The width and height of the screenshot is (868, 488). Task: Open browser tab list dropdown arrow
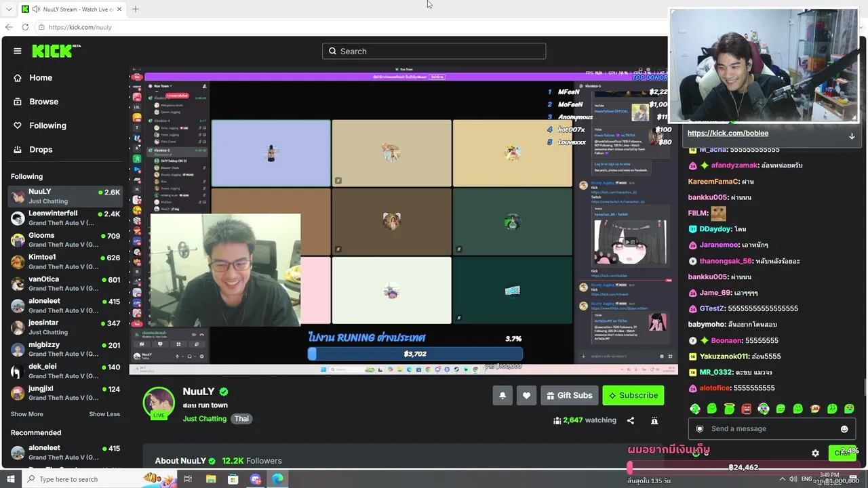tap(9, 9)
